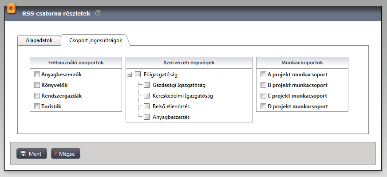Check the Anyagbeszerzés unit checkbox
The width and height of the screenshot is (387, 177).
pos(147,117)
